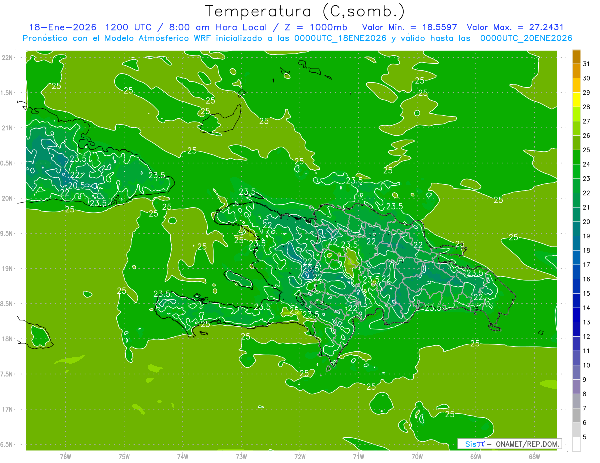The image size is (600, 463).
Task: Click the legend value label "27"
Action: tap(586, 121)
